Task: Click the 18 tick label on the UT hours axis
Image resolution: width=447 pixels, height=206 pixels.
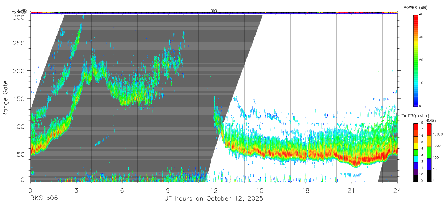Action: 306,190
